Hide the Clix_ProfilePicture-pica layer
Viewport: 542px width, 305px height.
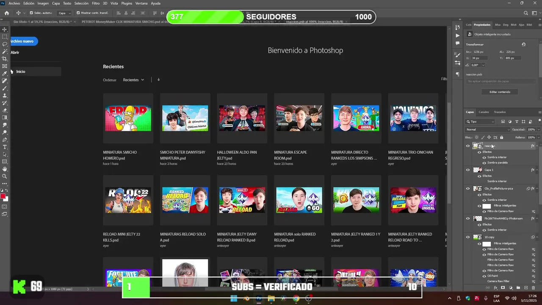pyautogui.click(x=468, y=189)
